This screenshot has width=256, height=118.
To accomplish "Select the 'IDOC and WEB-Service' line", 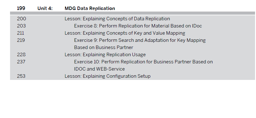I will (99, 69).
